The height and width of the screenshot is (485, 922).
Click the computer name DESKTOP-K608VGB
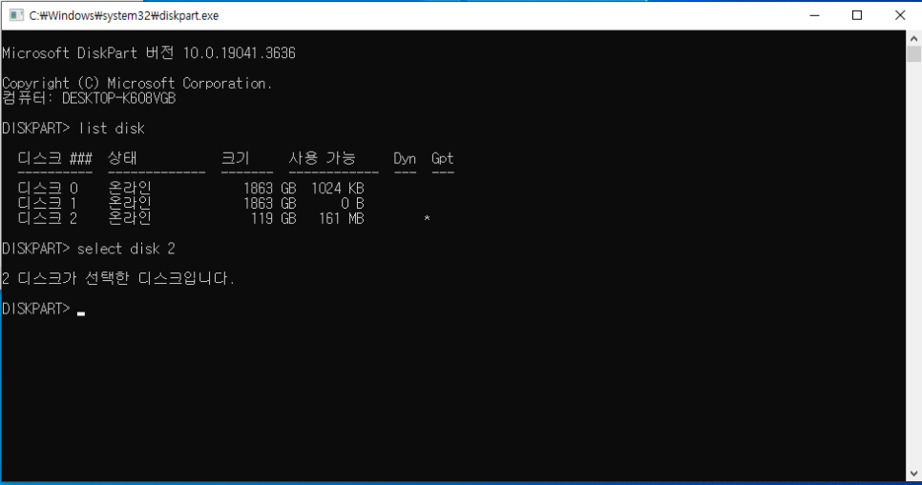[x=118, y=99]
